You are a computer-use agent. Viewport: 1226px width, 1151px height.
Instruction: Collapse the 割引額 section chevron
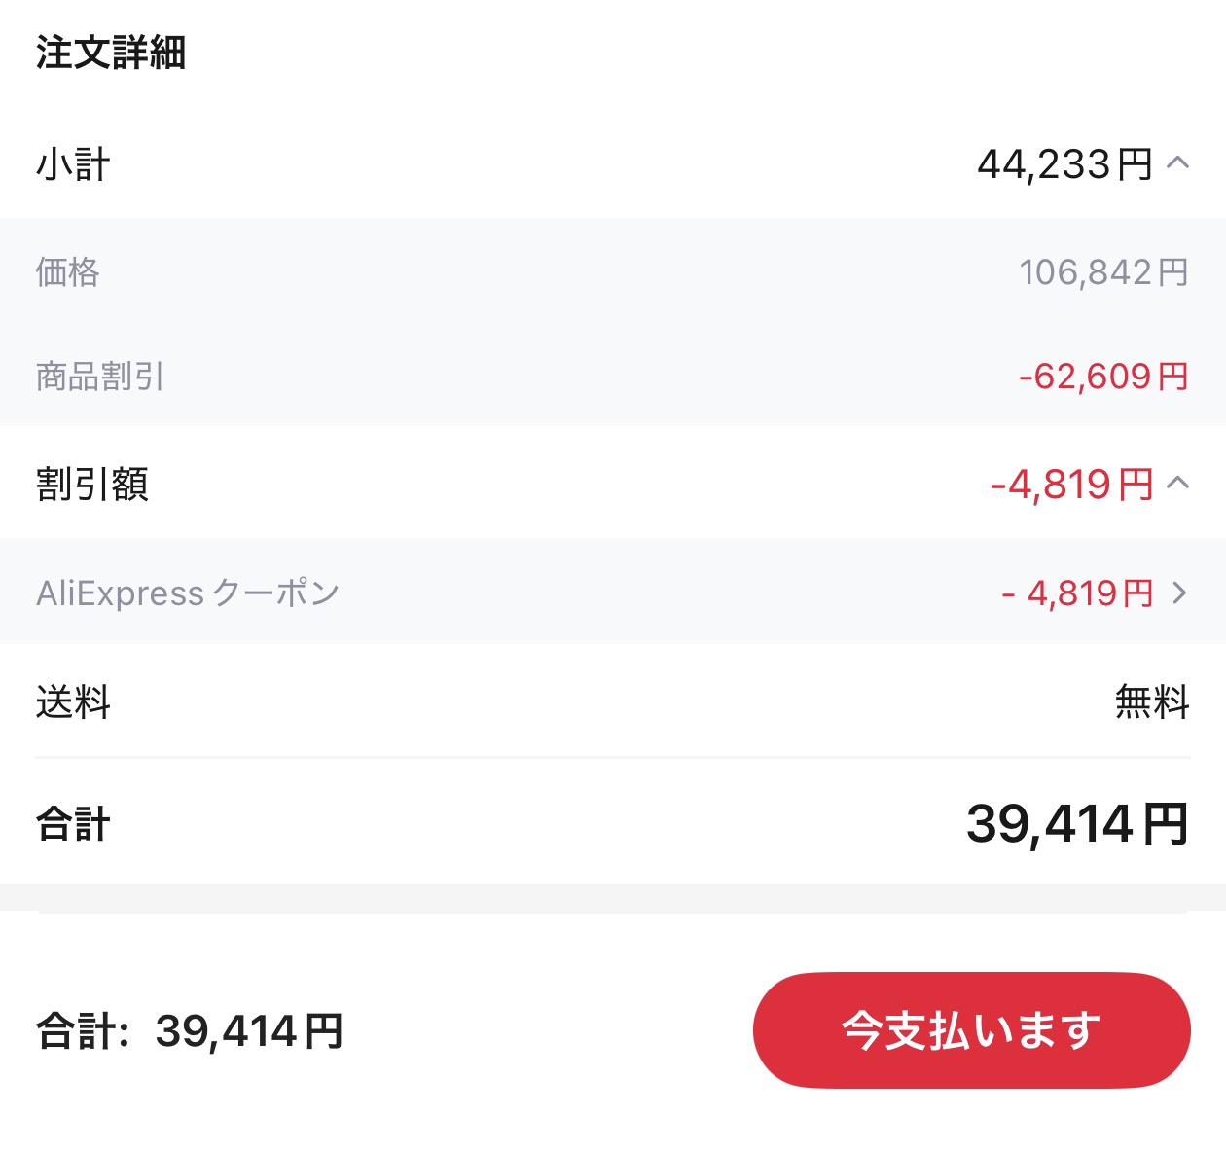point(1178,482)
